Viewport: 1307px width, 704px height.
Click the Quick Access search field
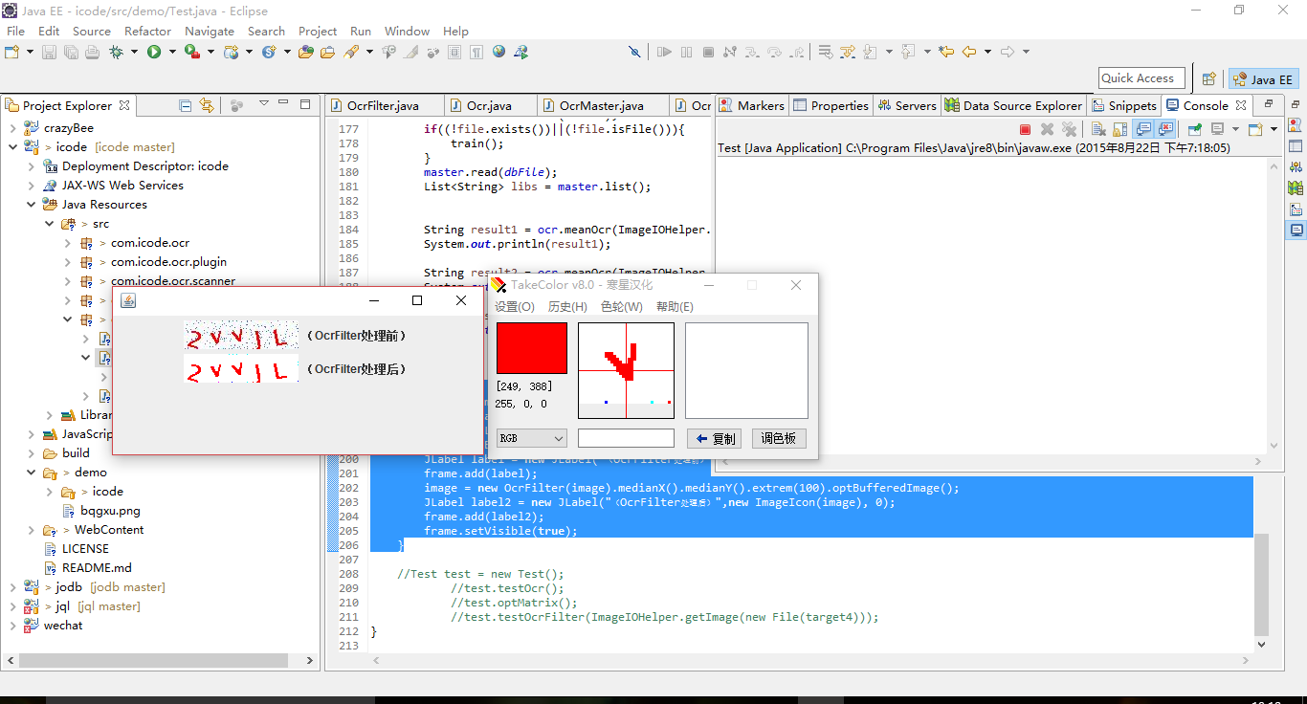[1141, 78]
